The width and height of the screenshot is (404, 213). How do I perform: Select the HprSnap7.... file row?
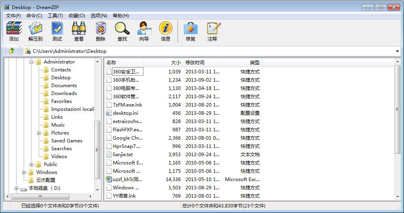coord(183,146)
